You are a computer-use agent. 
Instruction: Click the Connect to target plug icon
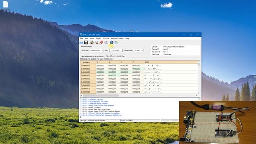pyautogui.click(x=92, y=43)
